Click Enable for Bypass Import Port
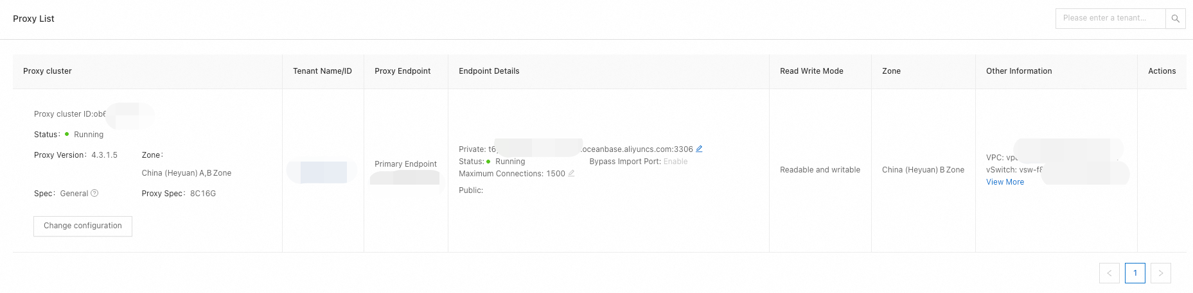Image resolution: width=1193 pixels, height=293 pixels. tap(675, 162)
